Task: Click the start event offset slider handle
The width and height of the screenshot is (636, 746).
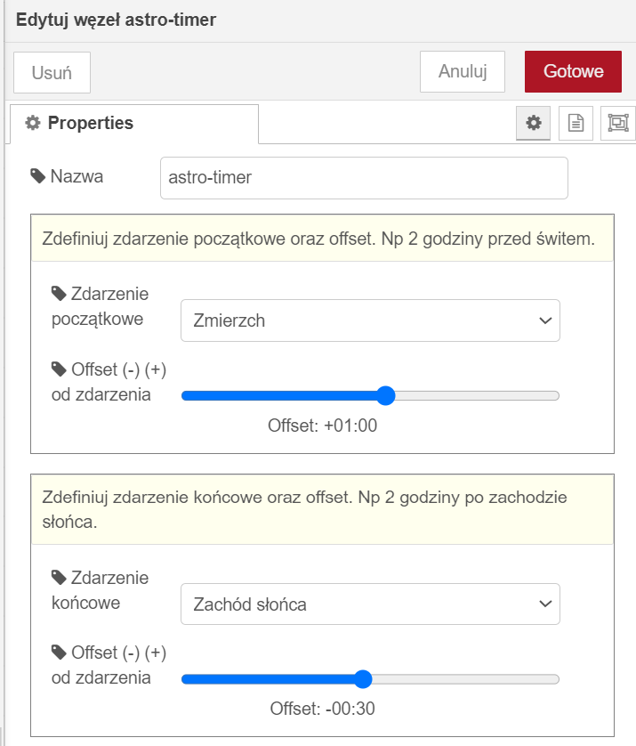Action: [x=385, y=395]
